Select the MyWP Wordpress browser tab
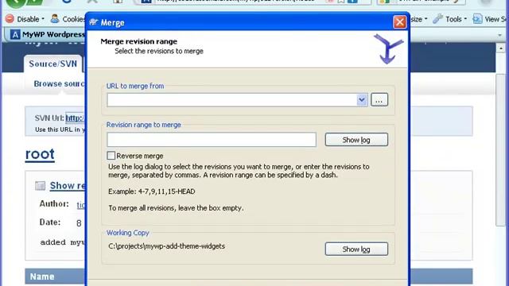Screen dimensions: 509x286 47,34
